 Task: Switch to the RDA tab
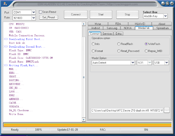pyautogui.click(x=118, y=24)
